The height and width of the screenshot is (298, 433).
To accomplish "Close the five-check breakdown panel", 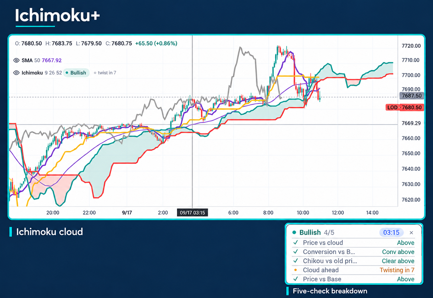I will tap(411, 233).
